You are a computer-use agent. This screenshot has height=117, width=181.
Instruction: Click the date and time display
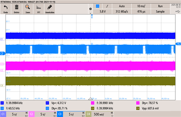tap(176, 6)
